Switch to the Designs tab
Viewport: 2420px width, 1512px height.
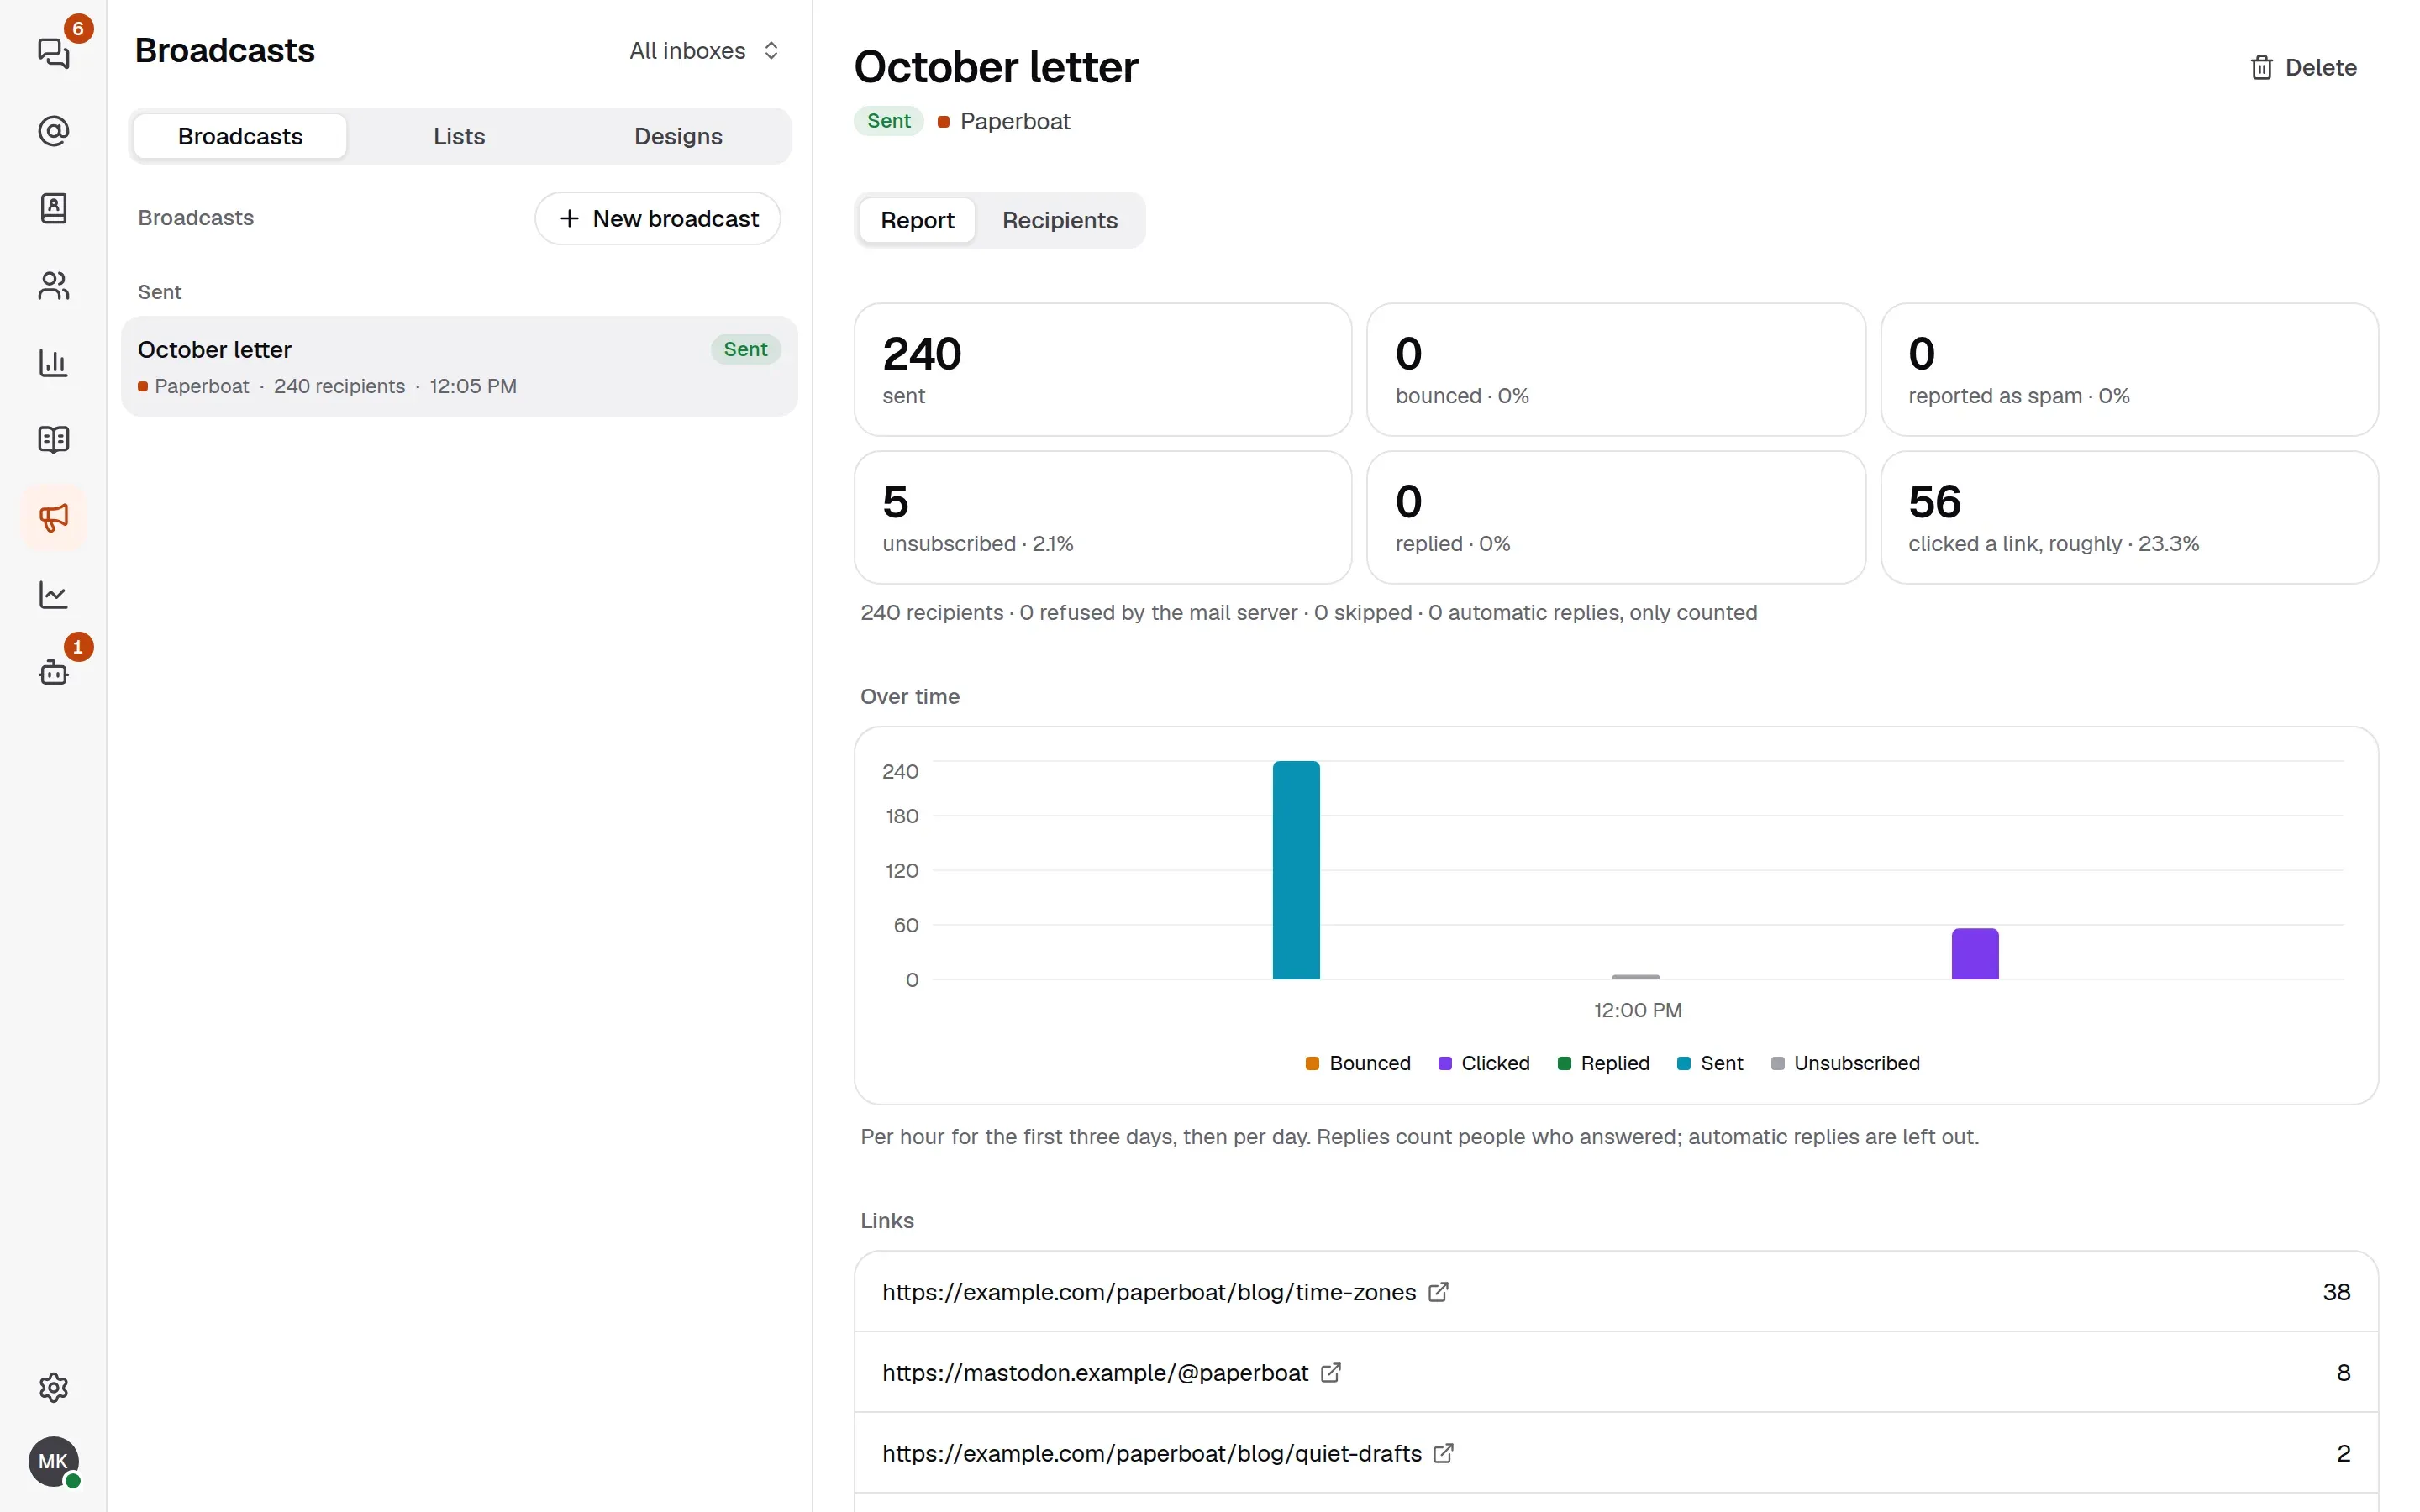tap(678, 136)
